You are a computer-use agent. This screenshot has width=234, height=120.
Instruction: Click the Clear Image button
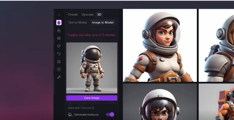coord(92,98)
